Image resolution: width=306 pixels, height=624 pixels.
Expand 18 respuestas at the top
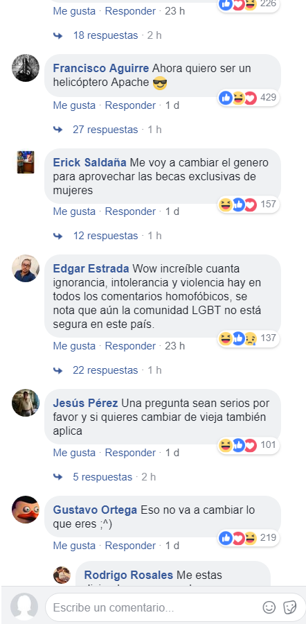click(105, 35)
